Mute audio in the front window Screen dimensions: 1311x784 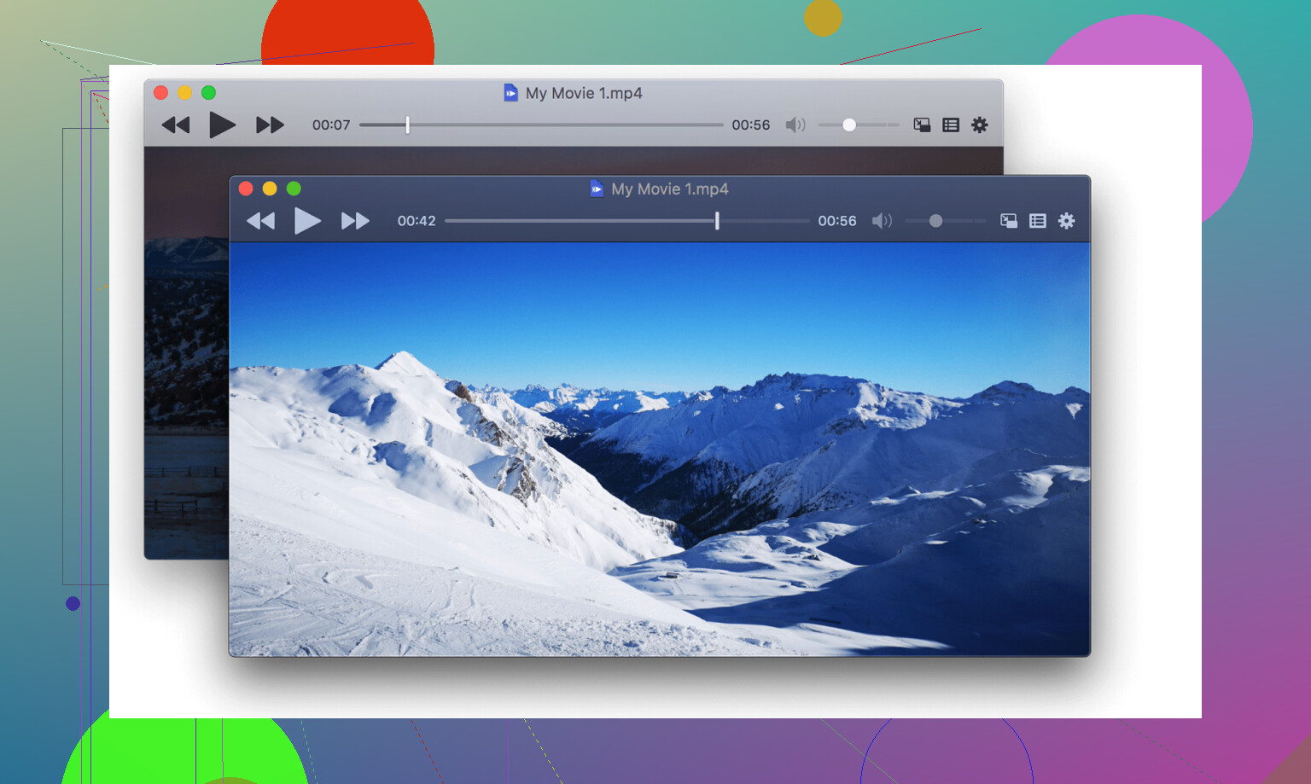point(882,221)
